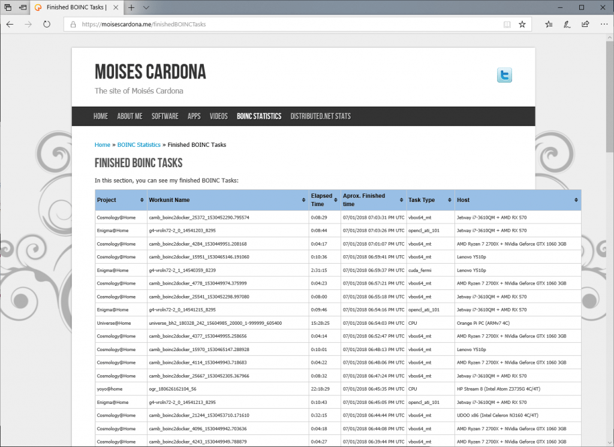Open reading view from the address bar
Viewport: 614px width, 447px height.
click(x=507, y=25)
